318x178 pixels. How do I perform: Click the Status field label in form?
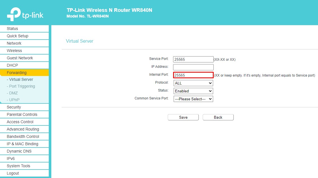click(x=163, y=90)
